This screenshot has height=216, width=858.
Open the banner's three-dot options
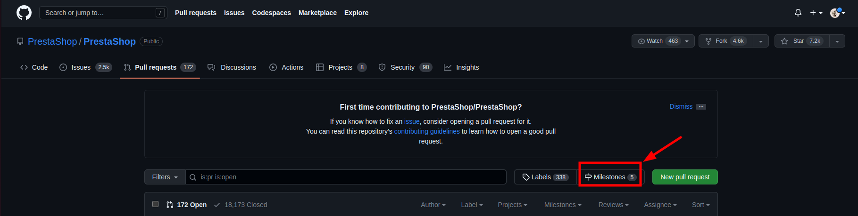tap(701, 107)
